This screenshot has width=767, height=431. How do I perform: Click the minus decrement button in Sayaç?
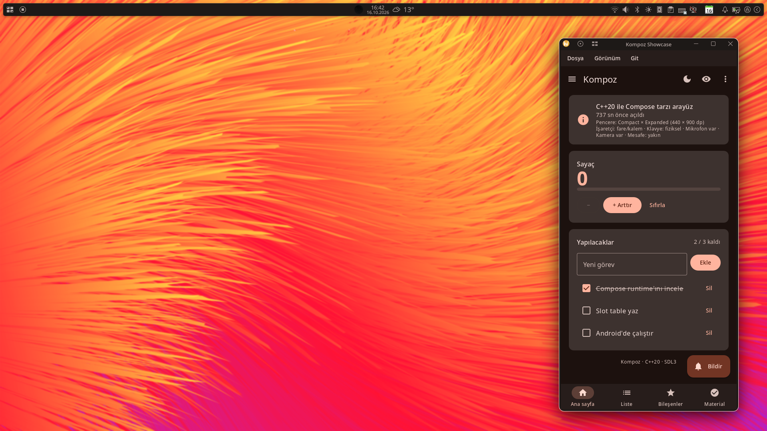tap(588, 205)
